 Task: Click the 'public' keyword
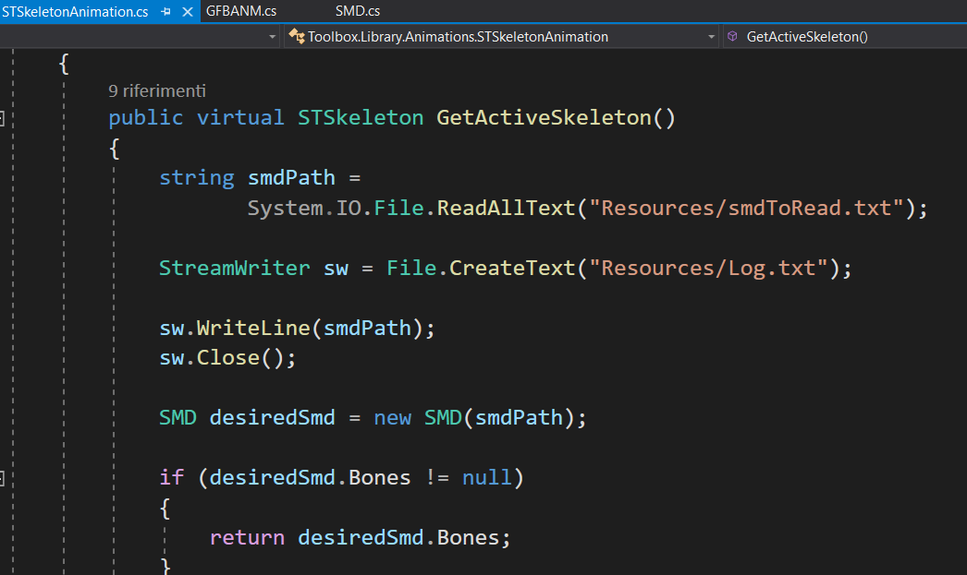(x=146, y=117)
